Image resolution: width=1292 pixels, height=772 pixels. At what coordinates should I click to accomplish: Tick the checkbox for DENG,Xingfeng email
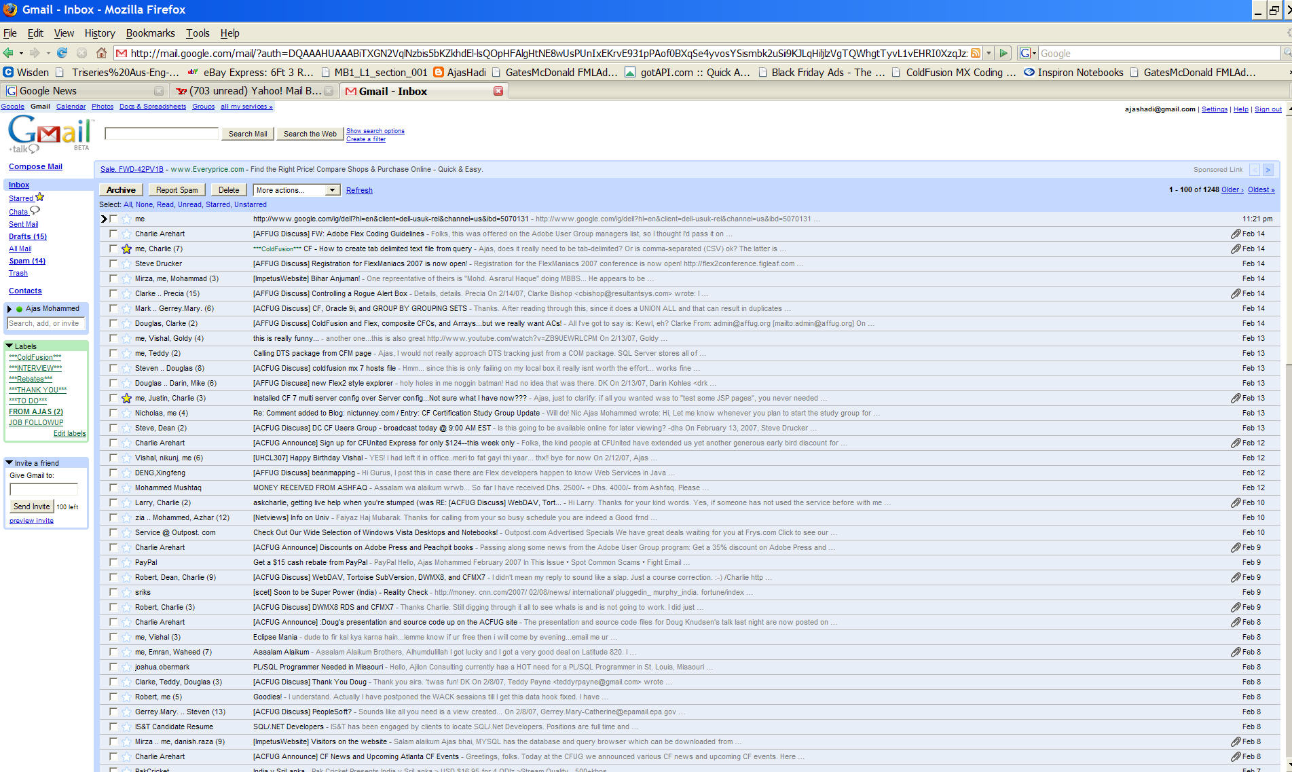[113, 473]
